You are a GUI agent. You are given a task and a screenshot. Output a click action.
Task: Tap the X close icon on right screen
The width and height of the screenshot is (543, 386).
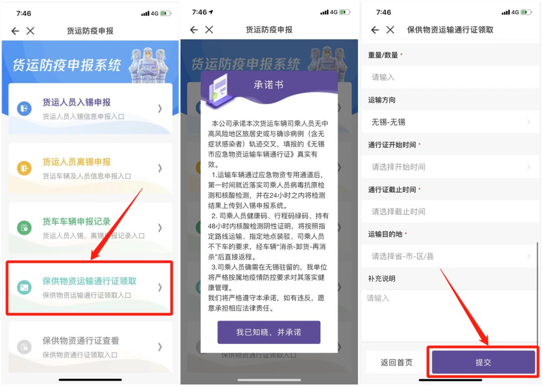tap(390, 30)
